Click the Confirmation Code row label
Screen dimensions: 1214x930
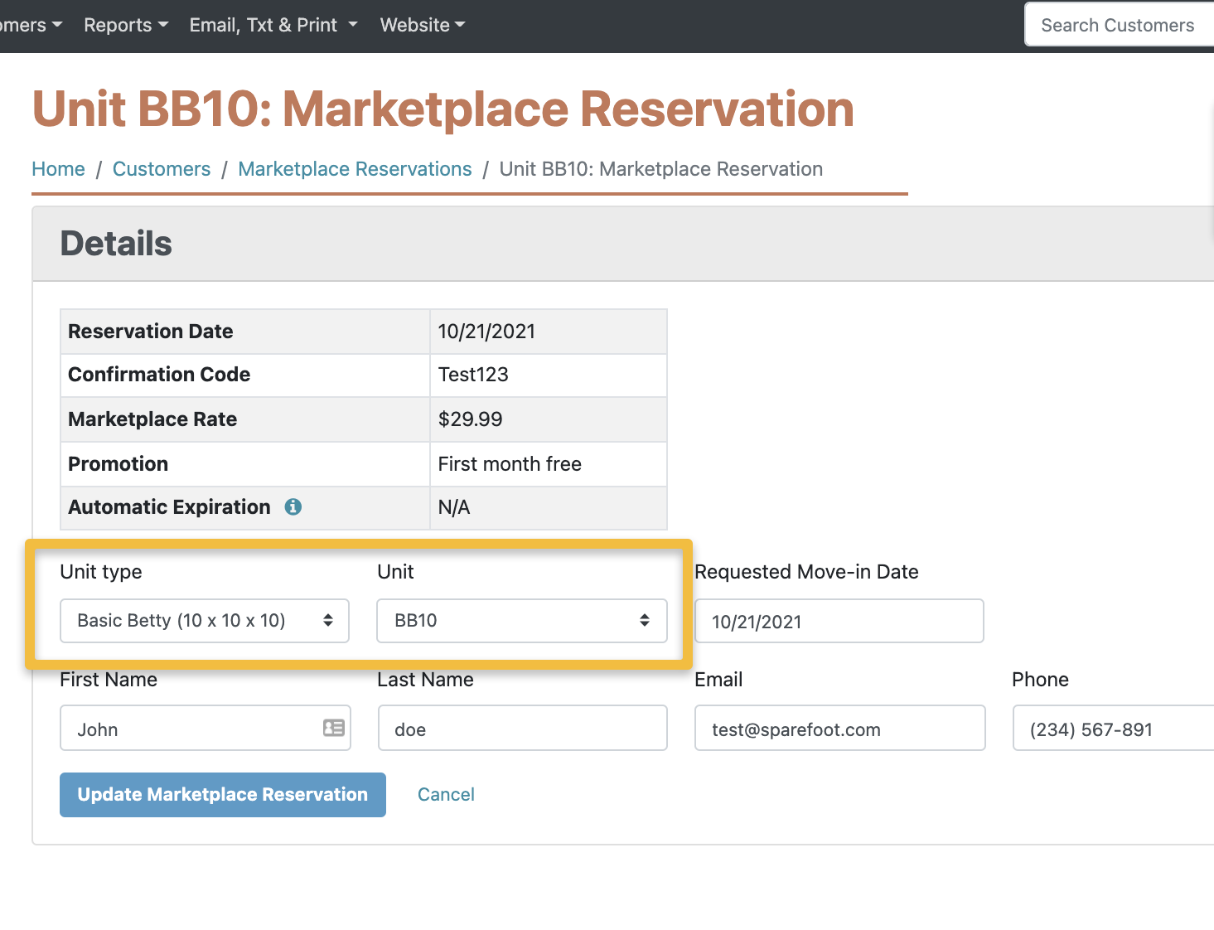[159, 375]
